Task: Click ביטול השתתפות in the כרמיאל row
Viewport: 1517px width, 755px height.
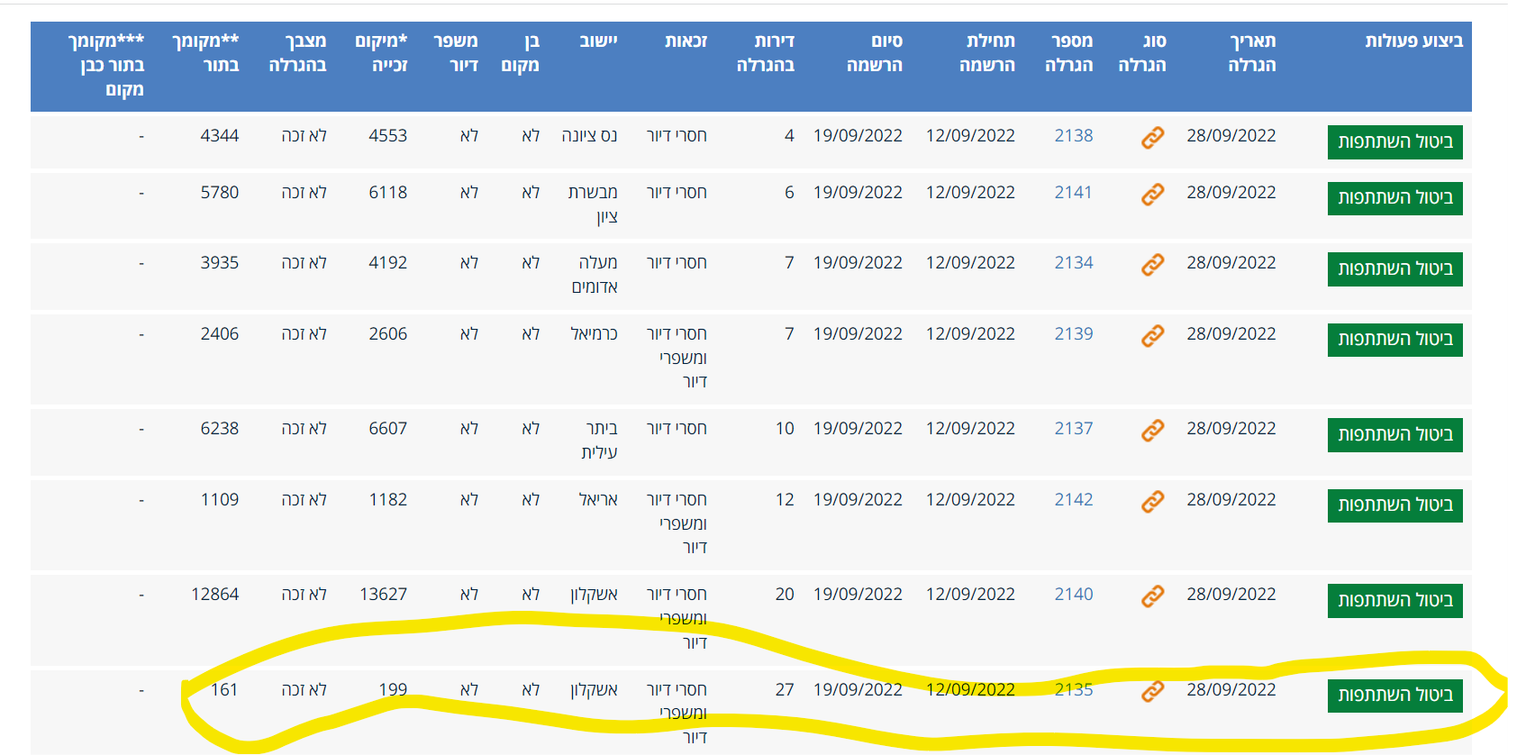Action: point(1394,340)
